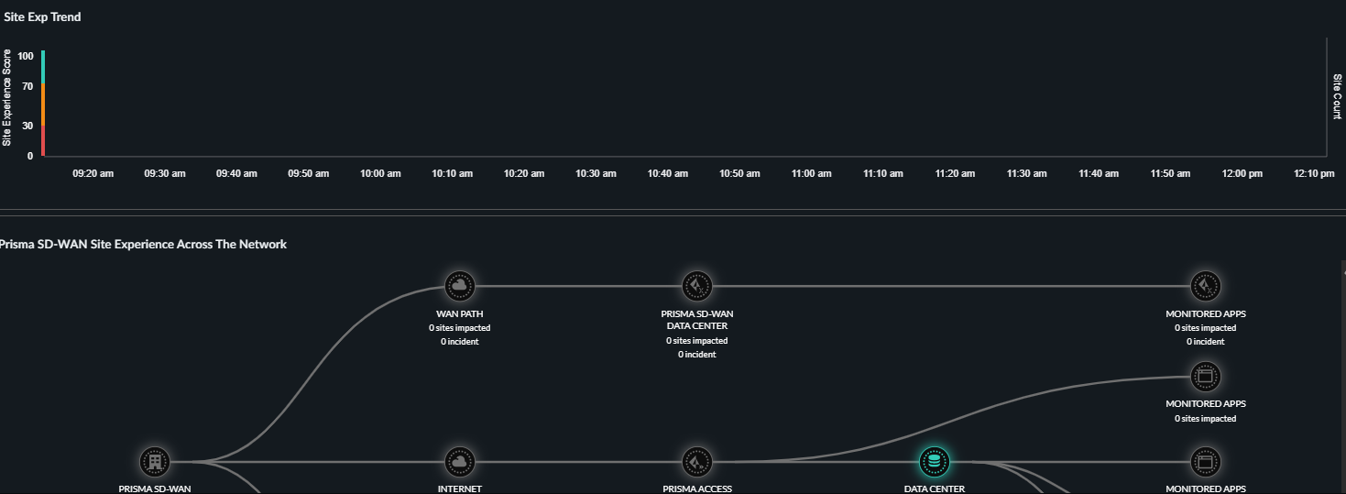Click the 'Site Exp Trend' heading

pos(42,16)
